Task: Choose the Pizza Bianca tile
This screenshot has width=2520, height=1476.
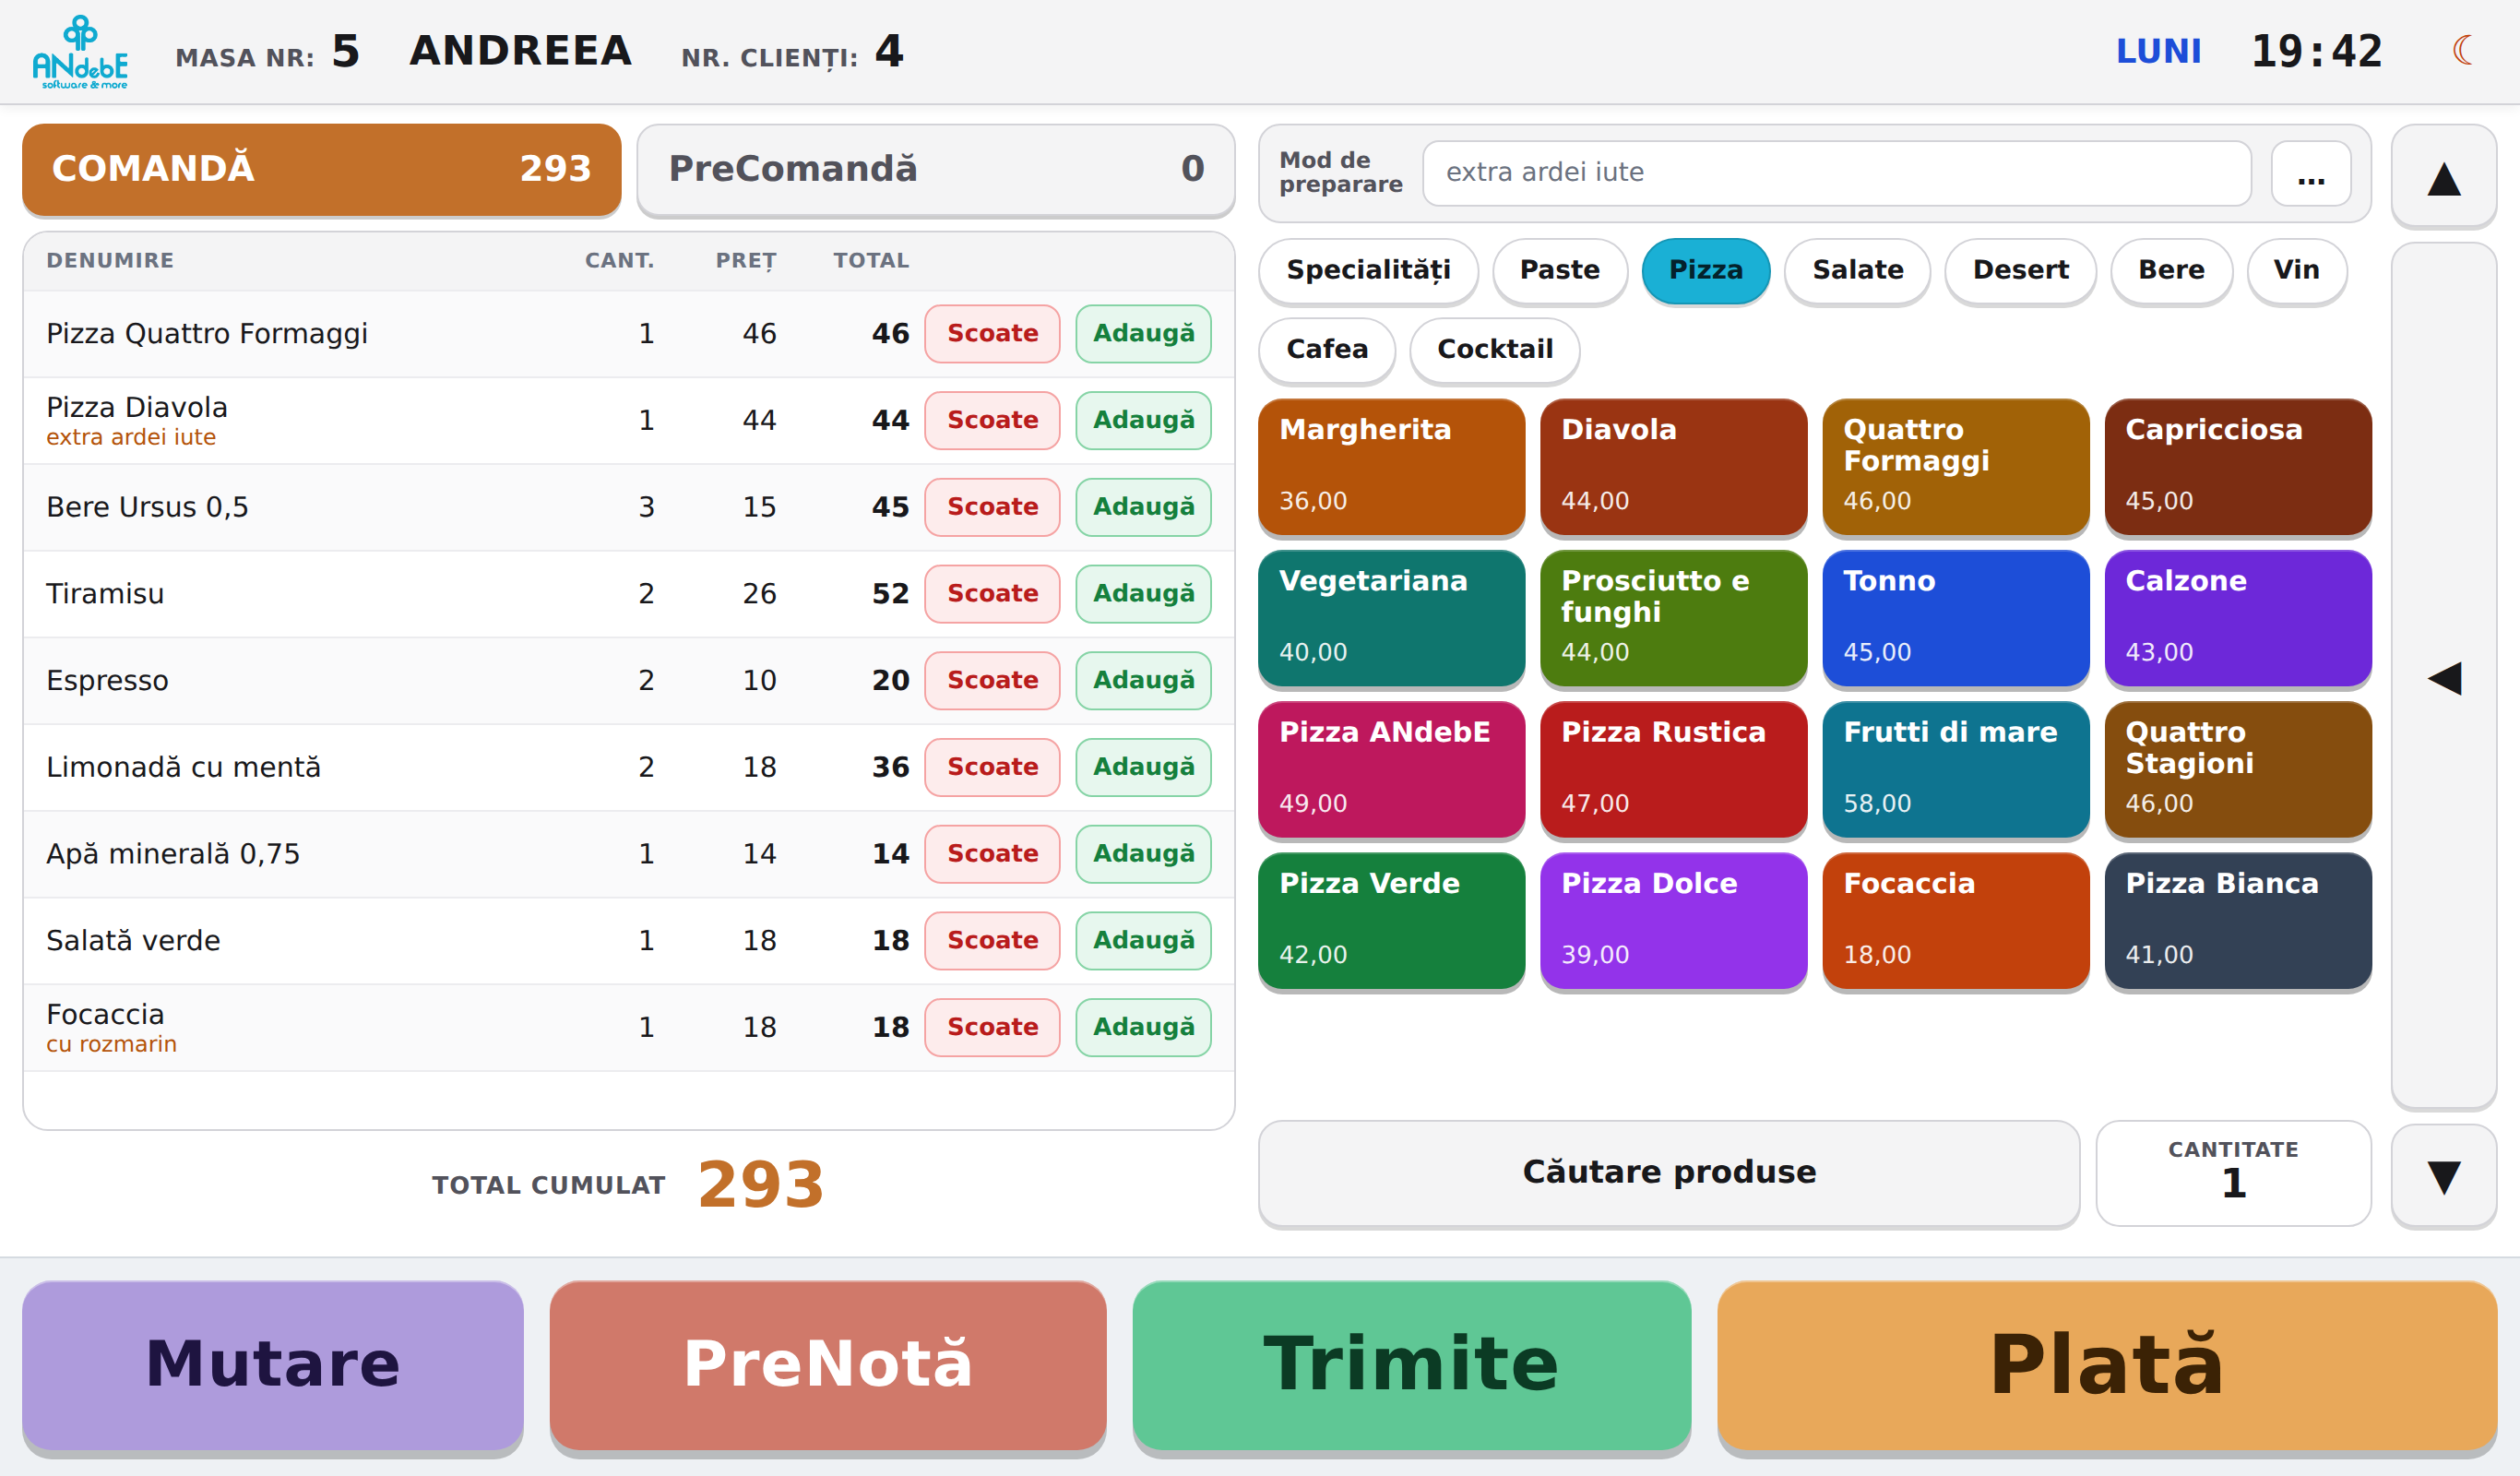Action: (x=2237, y=920)
